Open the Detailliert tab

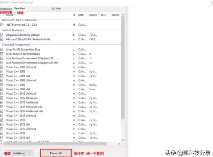(20, 9)
